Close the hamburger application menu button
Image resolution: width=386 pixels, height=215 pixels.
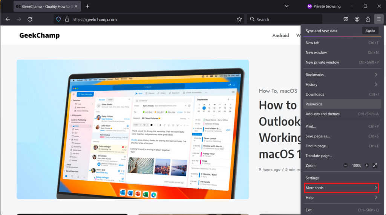coord(379,19)
